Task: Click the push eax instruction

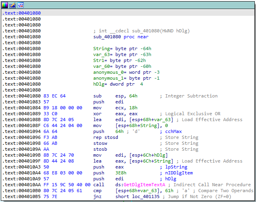Action: (108, 167)
